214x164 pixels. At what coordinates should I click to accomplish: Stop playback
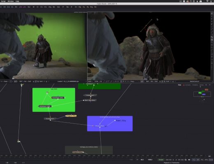pyautogui.click(x=173, y=159)
